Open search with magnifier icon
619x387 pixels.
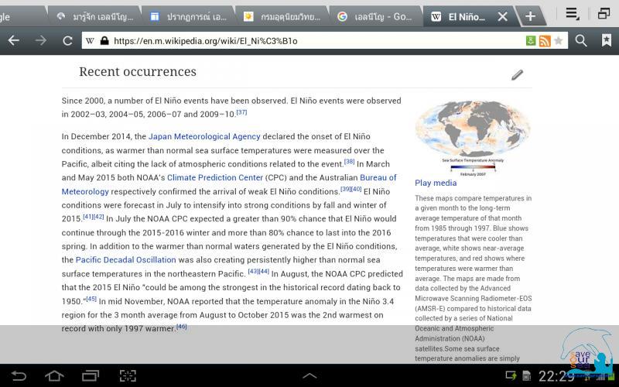coord(581,40)
